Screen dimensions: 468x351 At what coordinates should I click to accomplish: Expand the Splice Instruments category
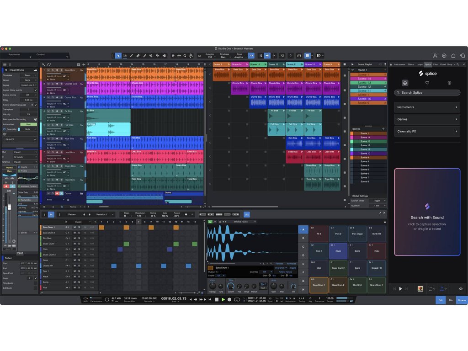coord(427,107)
